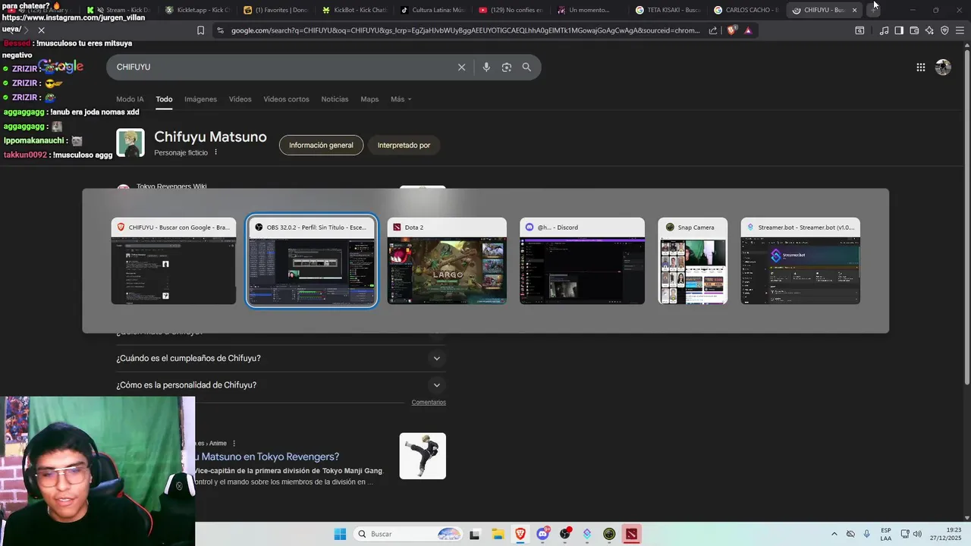
Task: Switch to the Noticias results tab
Action: 335,99
